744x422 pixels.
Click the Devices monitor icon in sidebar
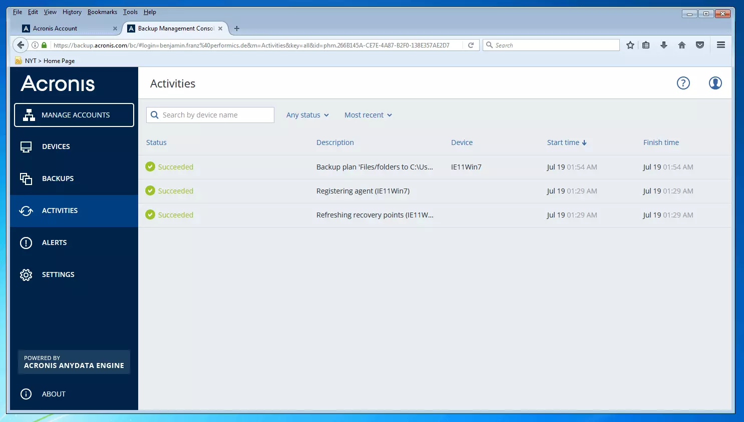click(26, 146)
